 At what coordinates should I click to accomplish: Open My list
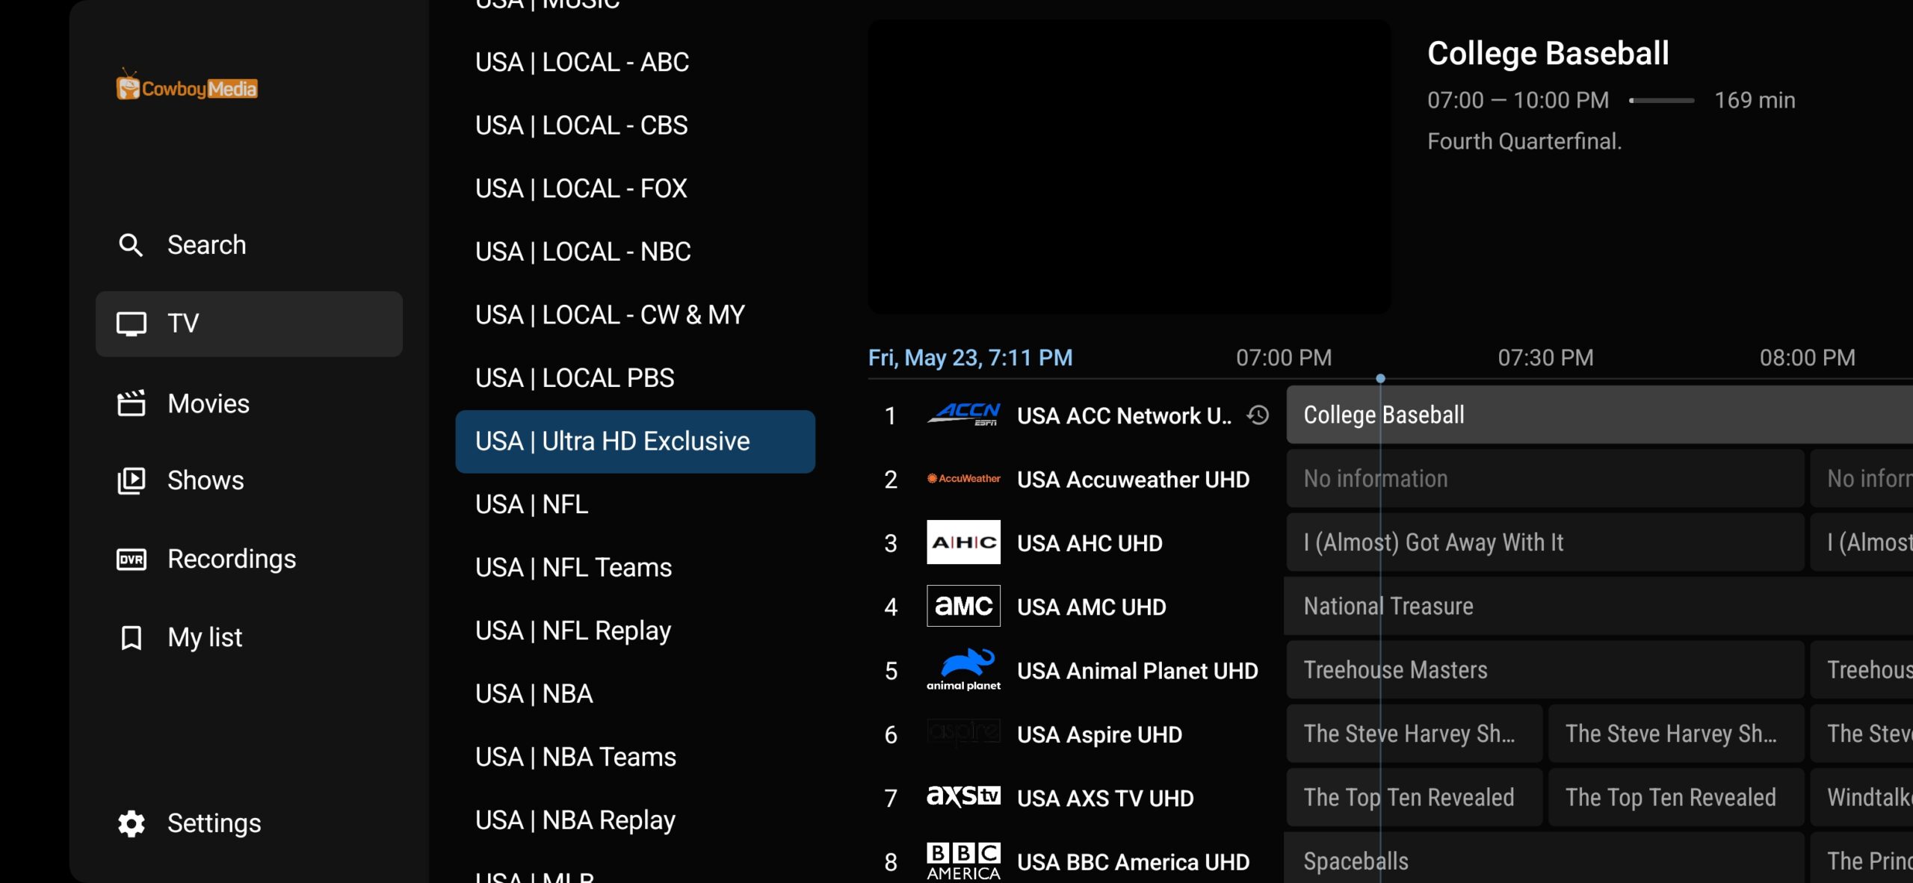pyautogui.click(x=249, y=637)
